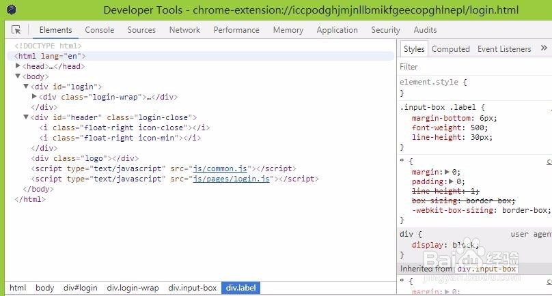Select the html lang="en" element row
Viewport: 552px width, 296px height.
(201, 56)
